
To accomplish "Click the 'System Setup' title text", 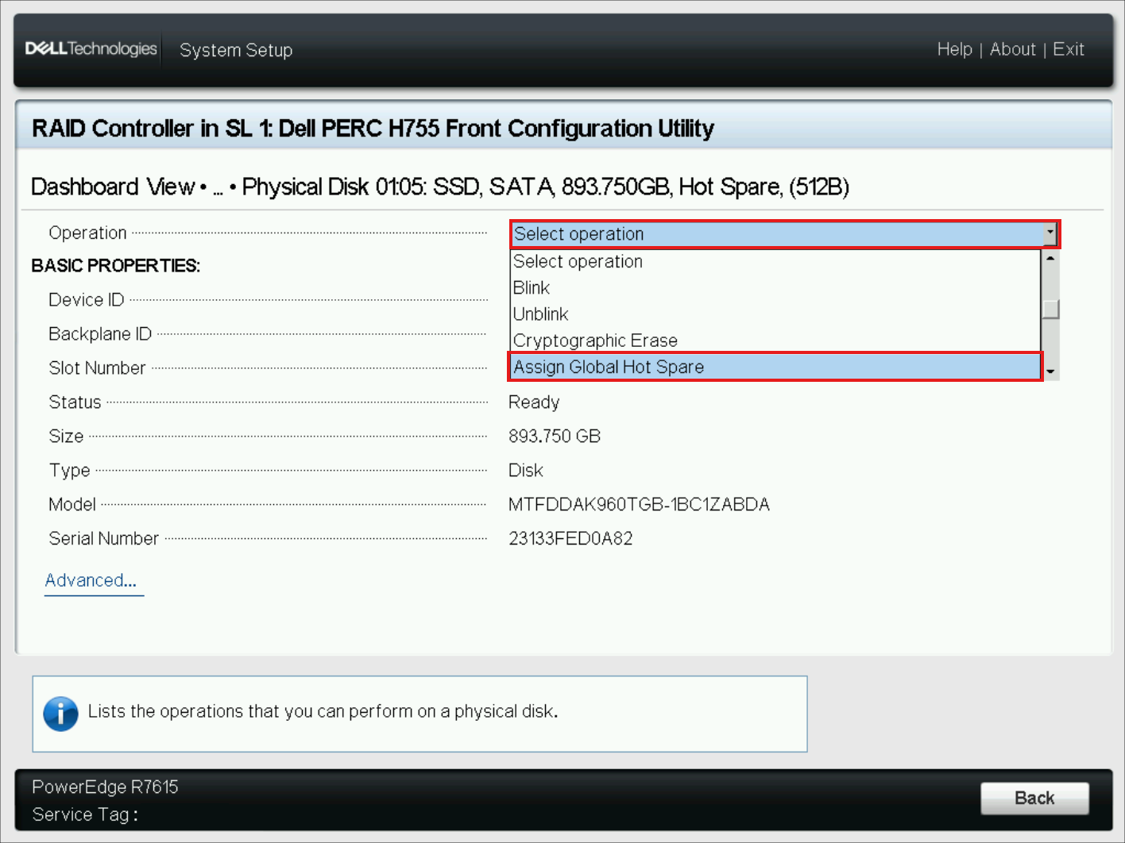I will pos(236,50).
